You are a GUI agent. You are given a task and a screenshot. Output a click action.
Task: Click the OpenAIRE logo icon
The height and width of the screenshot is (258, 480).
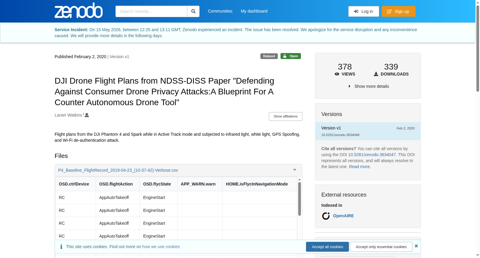(x=326, y=216)
